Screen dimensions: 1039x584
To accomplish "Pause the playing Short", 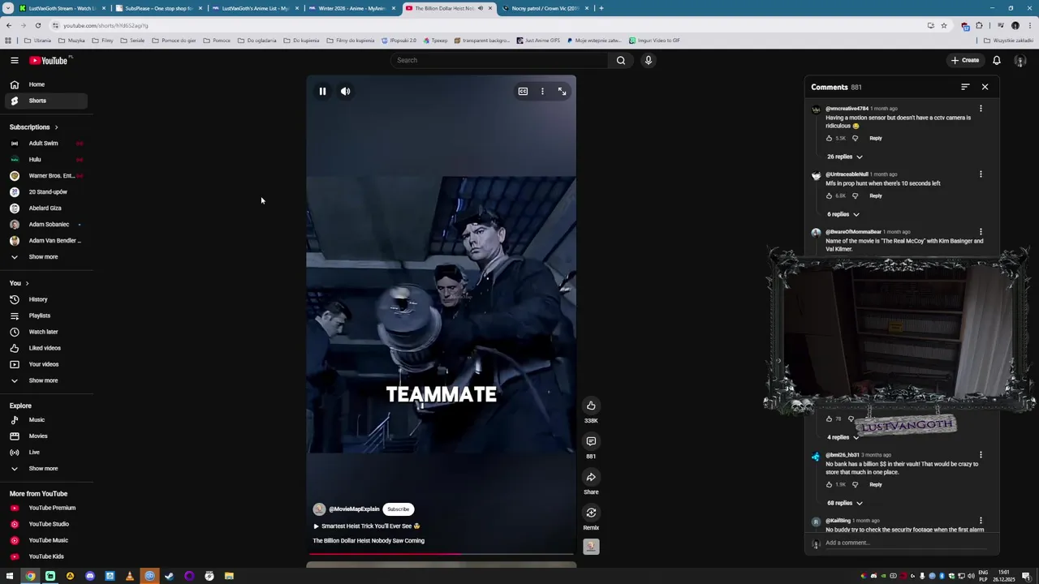I will pos(322,92).
